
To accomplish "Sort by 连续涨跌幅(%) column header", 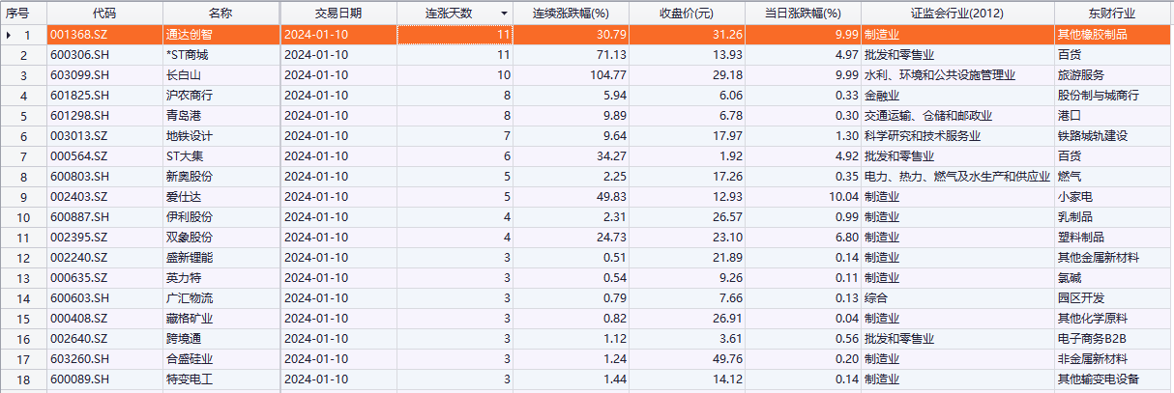I will [x=571, y=14].
